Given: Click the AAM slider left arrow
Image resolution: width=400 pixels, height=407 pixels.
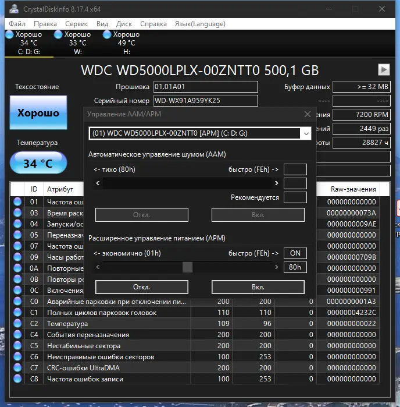Looking at the screenshot, I should pyautogui.click(x=98, y=183).
